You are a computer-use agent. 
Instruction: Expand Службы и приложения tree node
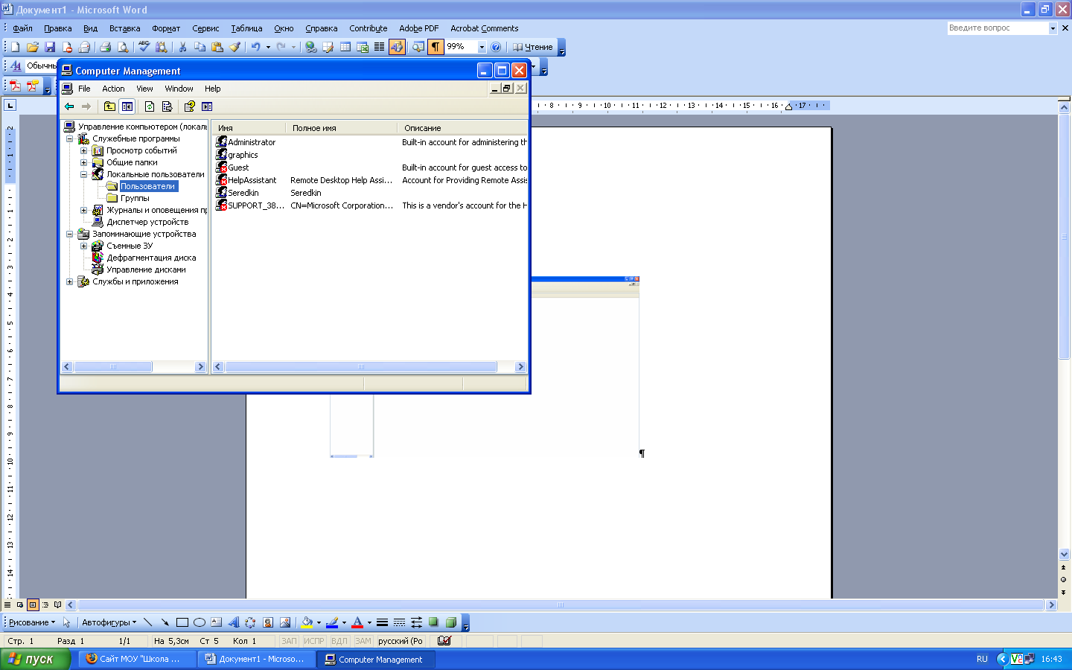[x=69, y=281]
